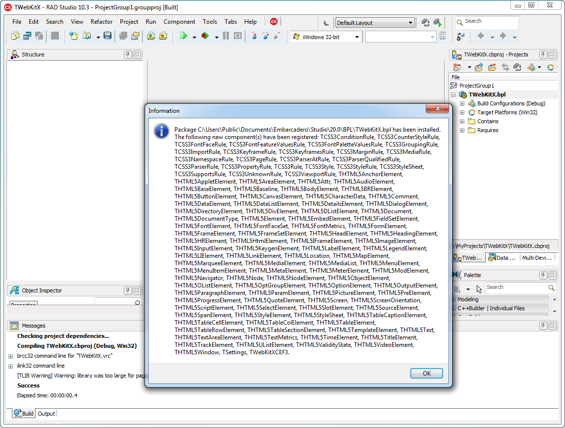Viewport: 565px width, 428px height.
Task: Click the Open Project toolbar icon
Action: pos(135,36)
